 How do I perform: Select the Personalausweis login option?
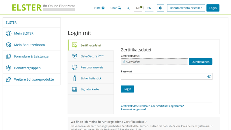pyautogui.click(x=91, y=67)
